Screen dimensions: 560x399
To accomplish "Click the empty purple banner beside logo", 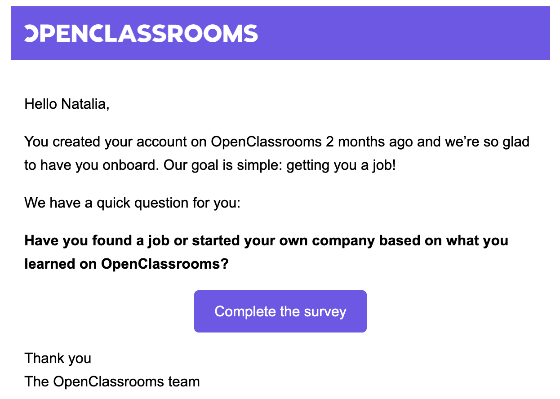I will coord(404,33).
